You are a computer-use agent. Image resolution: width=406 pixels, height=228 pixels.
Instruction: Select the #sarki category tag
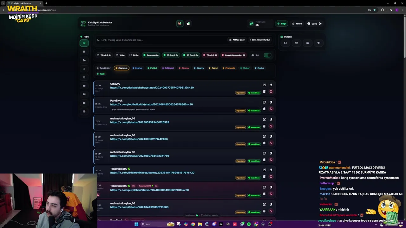tap(213, 68)
